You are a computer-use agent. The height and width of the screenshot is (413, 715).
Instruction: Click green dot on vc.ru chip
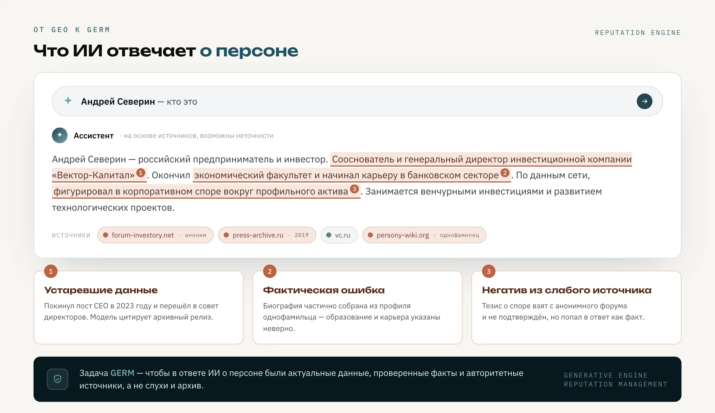329,235
